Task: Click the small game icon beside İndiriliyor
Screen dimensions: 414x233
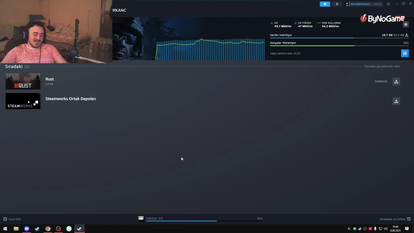Action: (141, 219)
